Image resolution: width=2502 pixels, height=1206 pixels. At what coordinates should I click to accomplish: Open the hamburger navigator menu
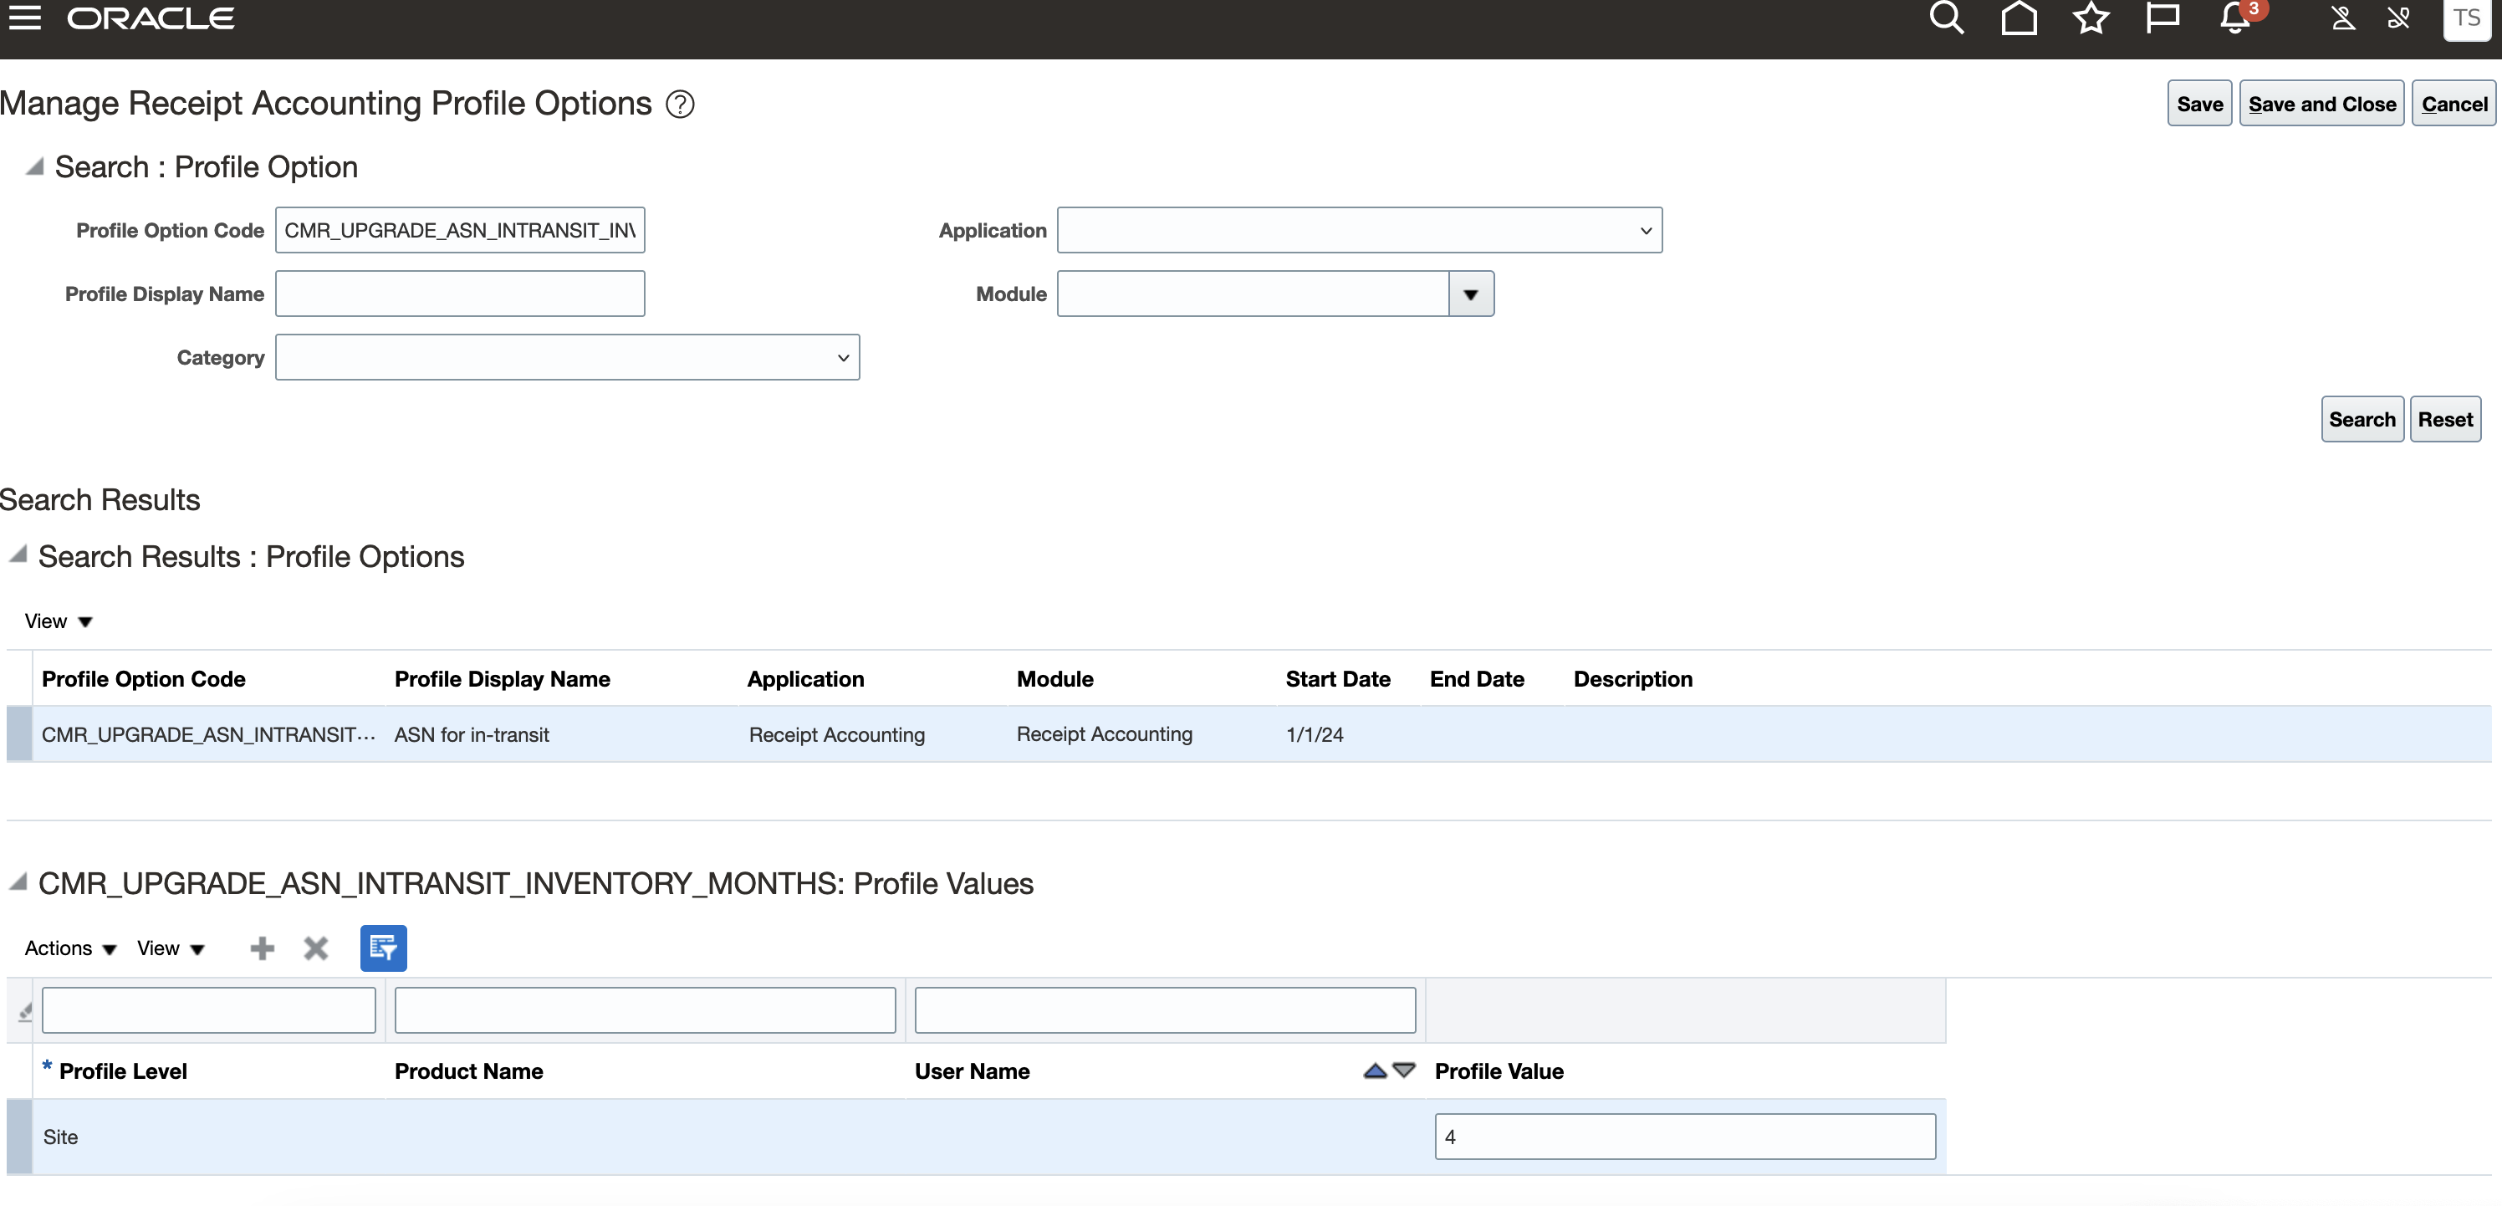pyautogui.click(x=24, y=18)
